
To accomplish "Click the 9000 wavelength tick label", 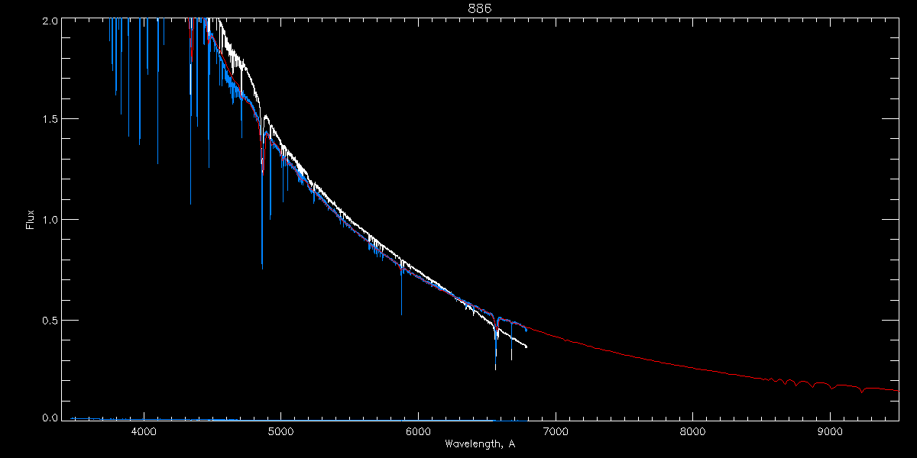I will 830,431.
